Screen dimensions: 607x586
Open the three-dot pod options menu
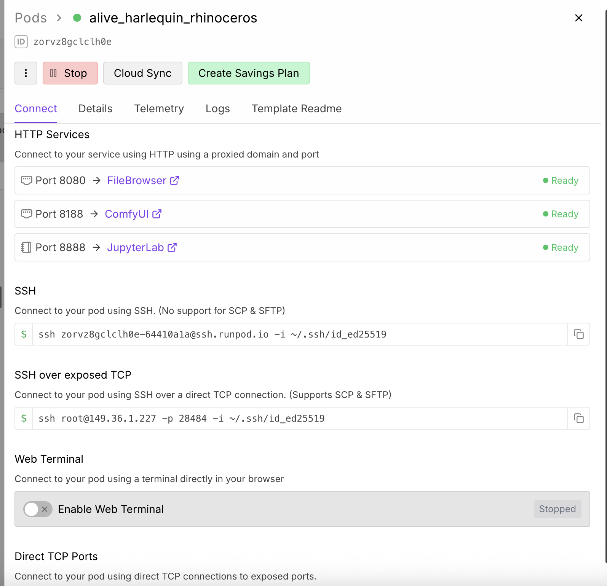click(26, 73)
